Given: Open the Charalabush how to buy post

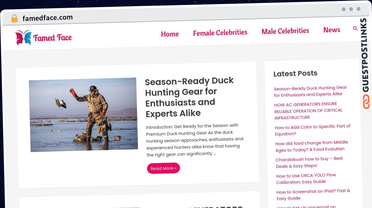Looking at the screenshot, I should point(309,162).
